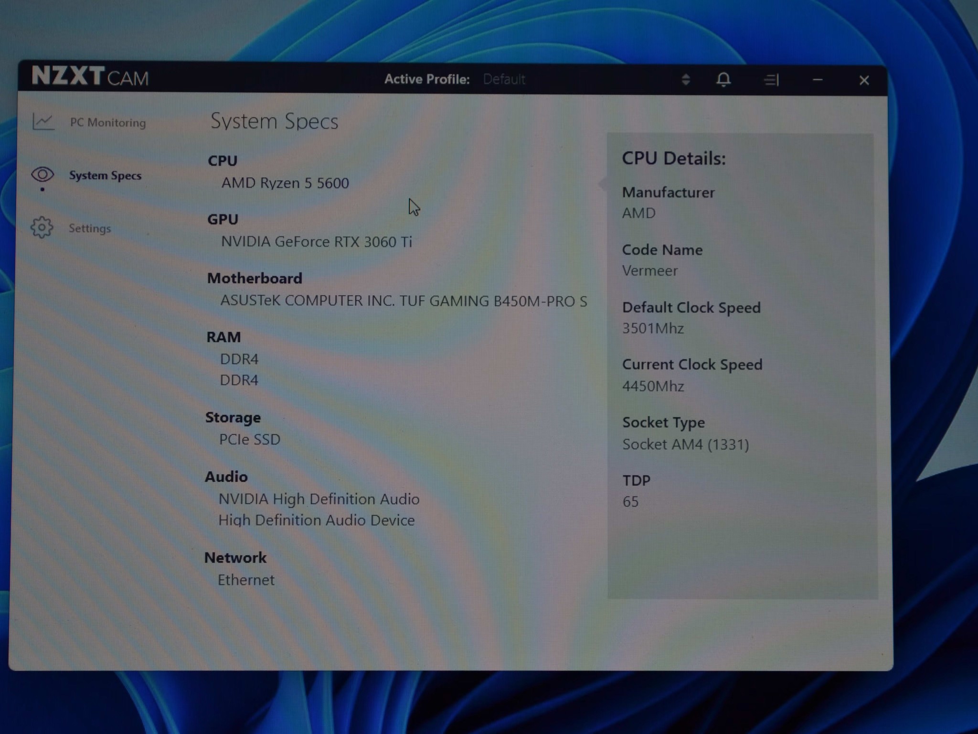Open Settings gear icon in sidebar

point(42,227)
